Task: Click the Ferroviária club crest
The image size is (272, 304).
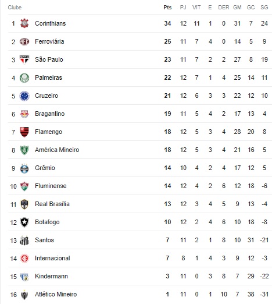Action: [x=24, y=41]
